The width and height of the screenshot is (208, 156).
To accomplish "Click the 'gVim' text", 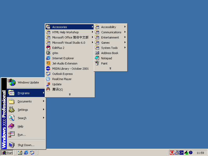I will 55,53.
